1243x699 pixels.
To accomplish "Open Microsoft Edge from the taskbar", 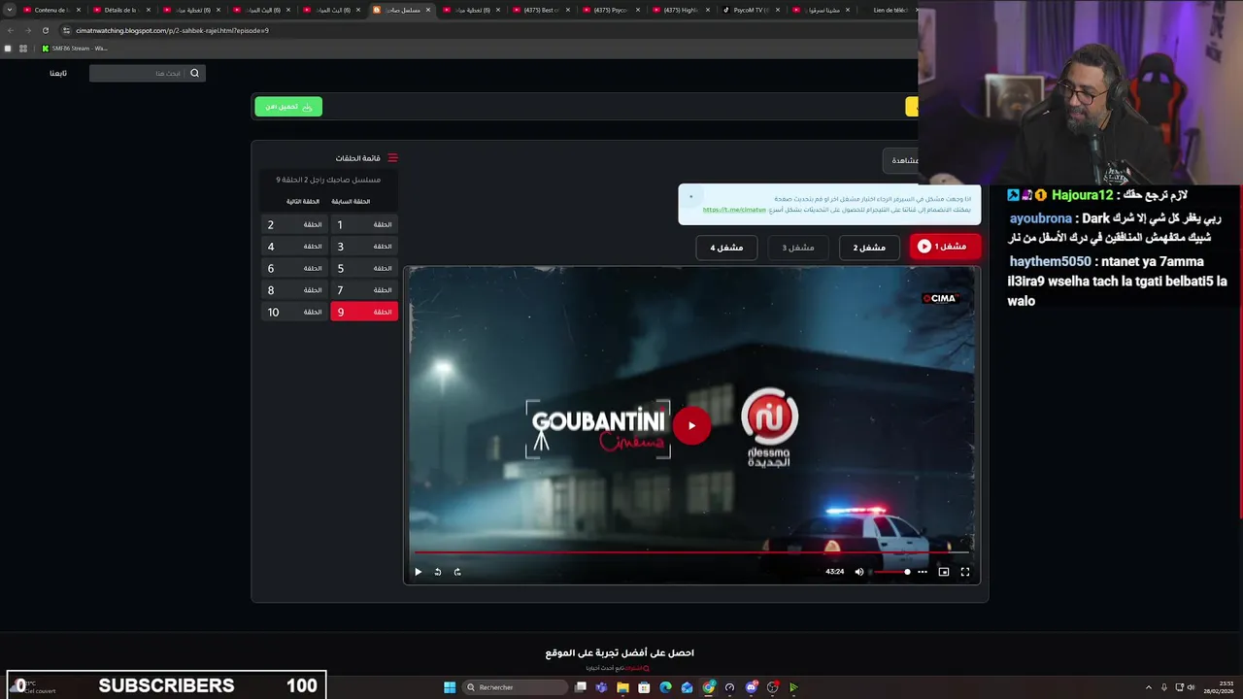I will tap(665, 687).
